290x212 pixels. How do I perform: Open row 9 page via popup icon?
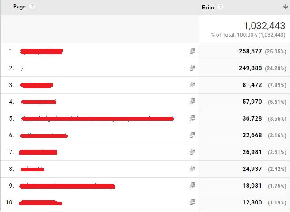click(x=192, y=185)
